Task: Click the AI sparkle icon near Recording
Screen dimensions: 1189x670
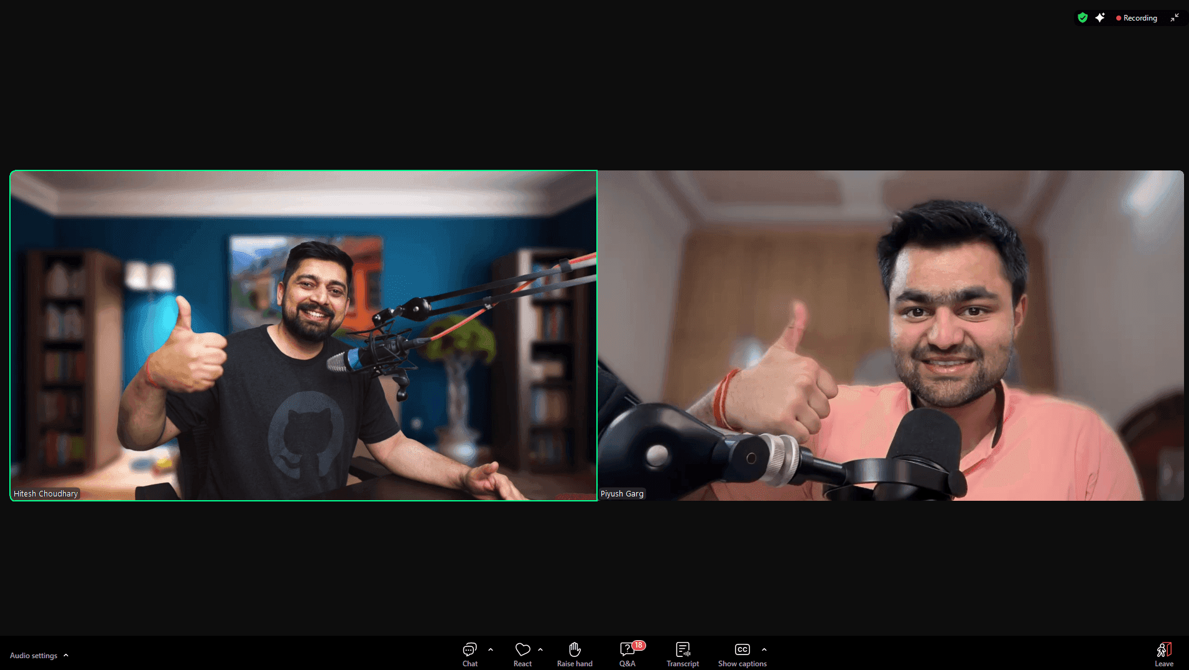Action: pos(1099,17)
